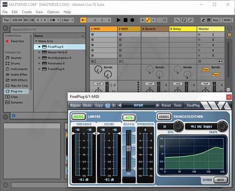
Task: Click the 120.00 tempo field
Action: pos(17,20)
